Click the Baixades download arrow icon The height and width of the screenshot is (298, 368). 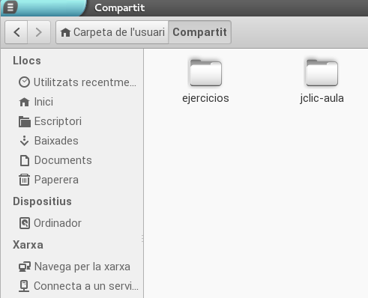(x=24, y=141)
